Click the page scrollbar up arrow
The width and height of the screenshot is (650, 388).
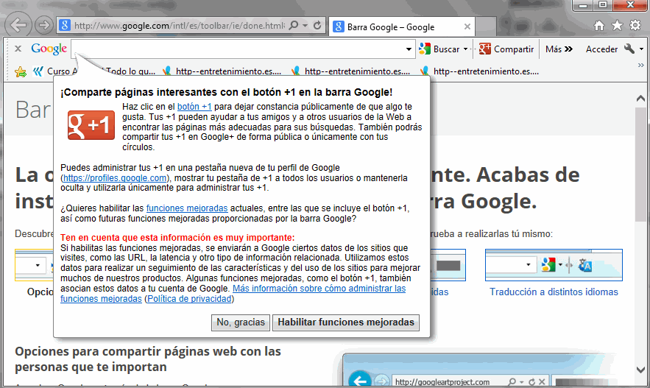640,99
